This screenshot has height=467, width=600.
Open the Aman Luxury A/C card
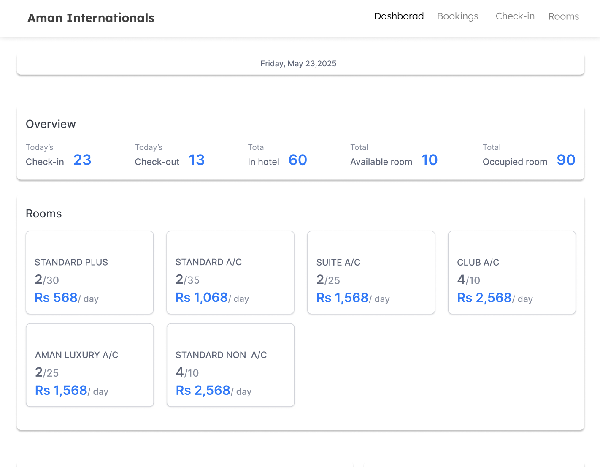tap(89, 365)
